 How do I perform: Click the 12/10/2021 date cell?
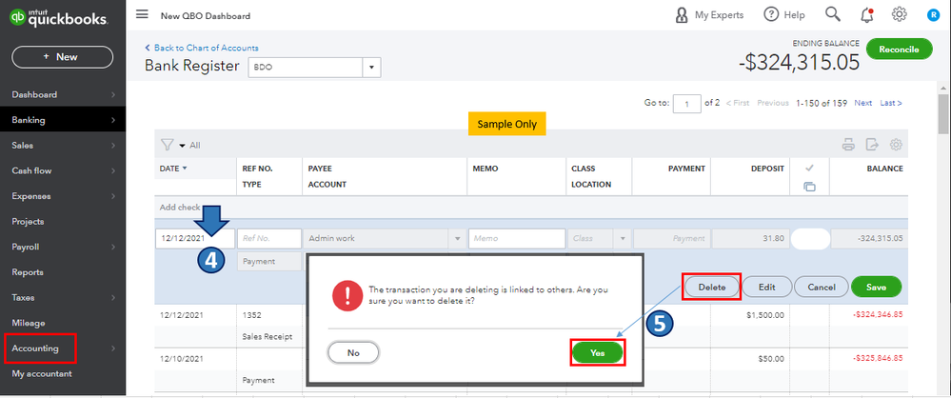click(182, 359)
